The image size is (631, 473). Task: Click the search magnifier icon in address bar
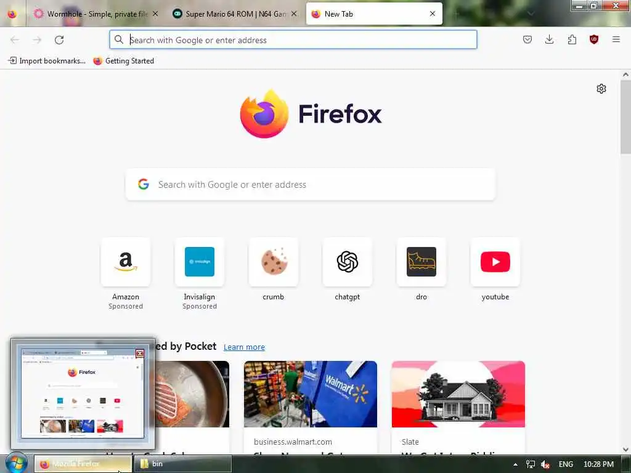pyautogui.click(x=119, y=39)
